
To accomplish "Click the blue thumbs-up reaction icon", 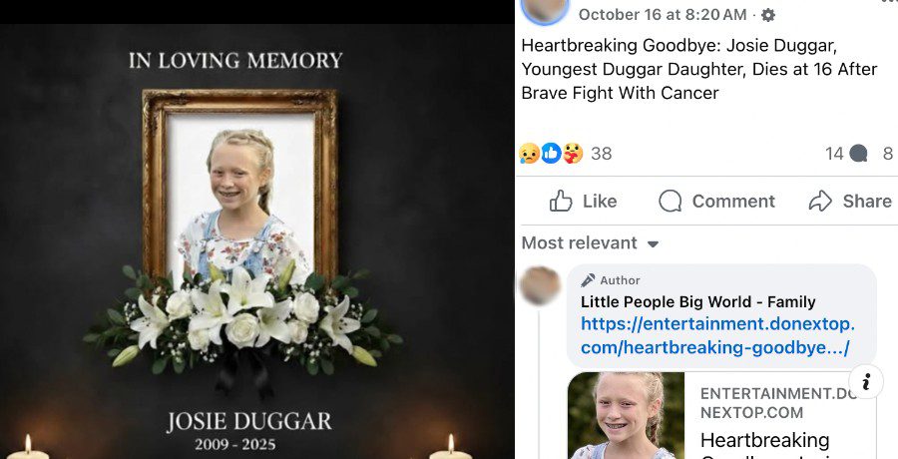I will pyautogui.click(x=551, y=153).
